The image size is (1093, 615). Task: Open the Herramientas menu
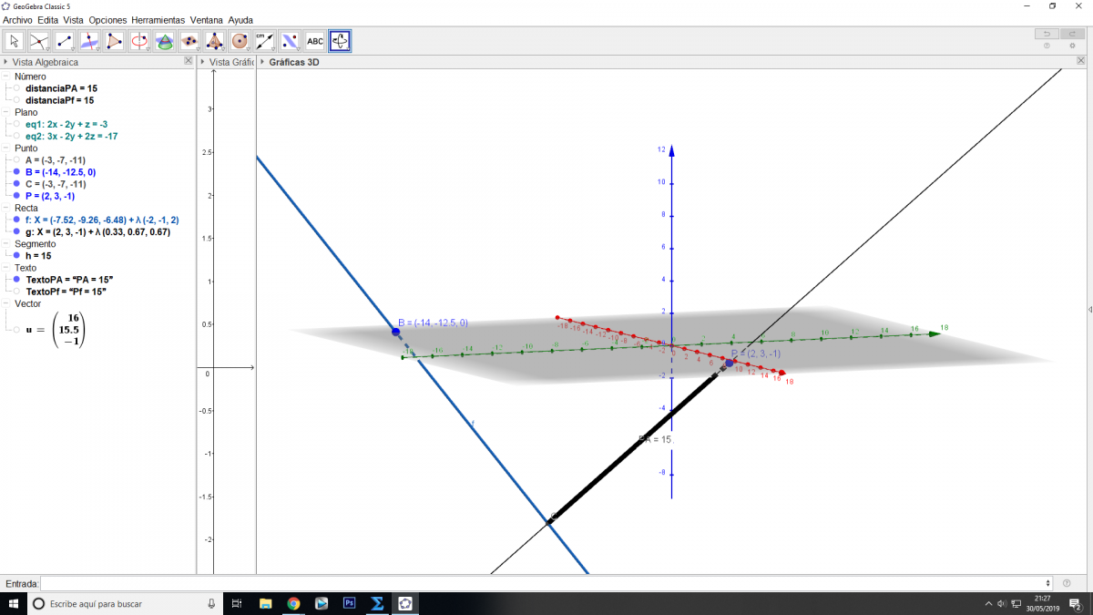158,19
